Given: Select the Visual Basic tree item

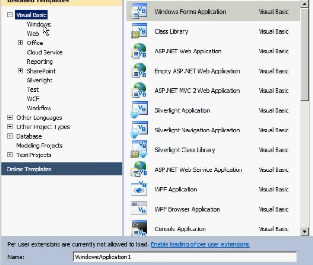Looking at the screenshot, I should pyautogui.click(x=31, y=15).
